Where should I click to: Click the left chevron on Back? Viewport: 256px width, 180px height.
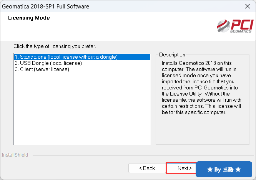(x=140, y=168)
